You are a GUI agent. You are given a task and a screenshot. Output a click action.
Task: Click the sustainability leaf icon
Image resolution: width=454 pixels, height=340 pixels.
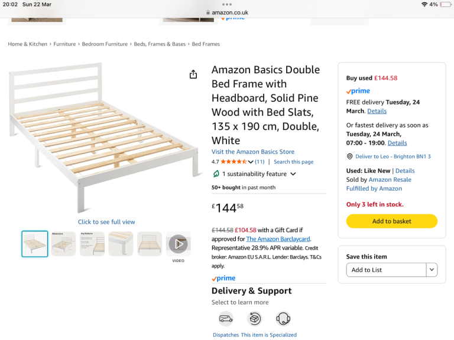click(x=216, y=174)
